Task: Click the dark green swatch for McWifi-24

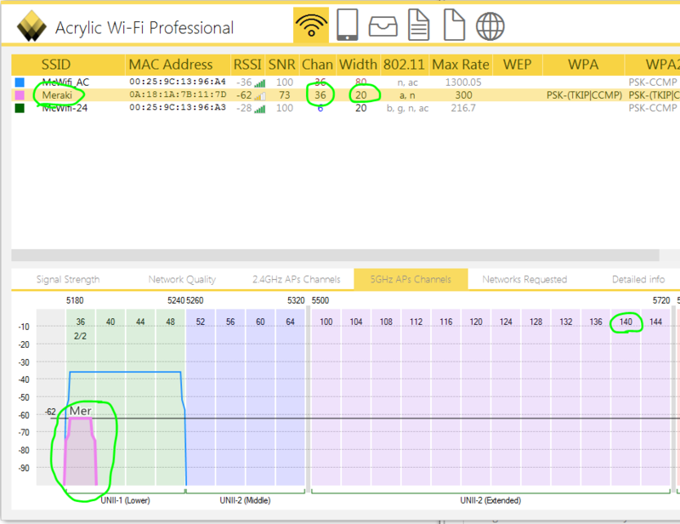Action: pos(20,108)
